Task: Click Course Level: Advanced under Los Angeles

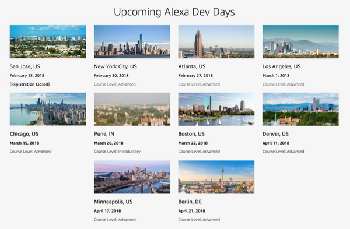Action: [x=283, y=84]
